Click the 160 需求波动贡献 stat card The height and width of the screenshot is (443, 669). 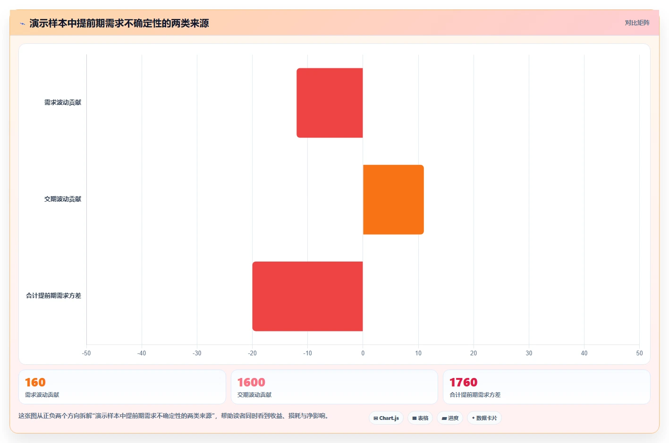122,387
